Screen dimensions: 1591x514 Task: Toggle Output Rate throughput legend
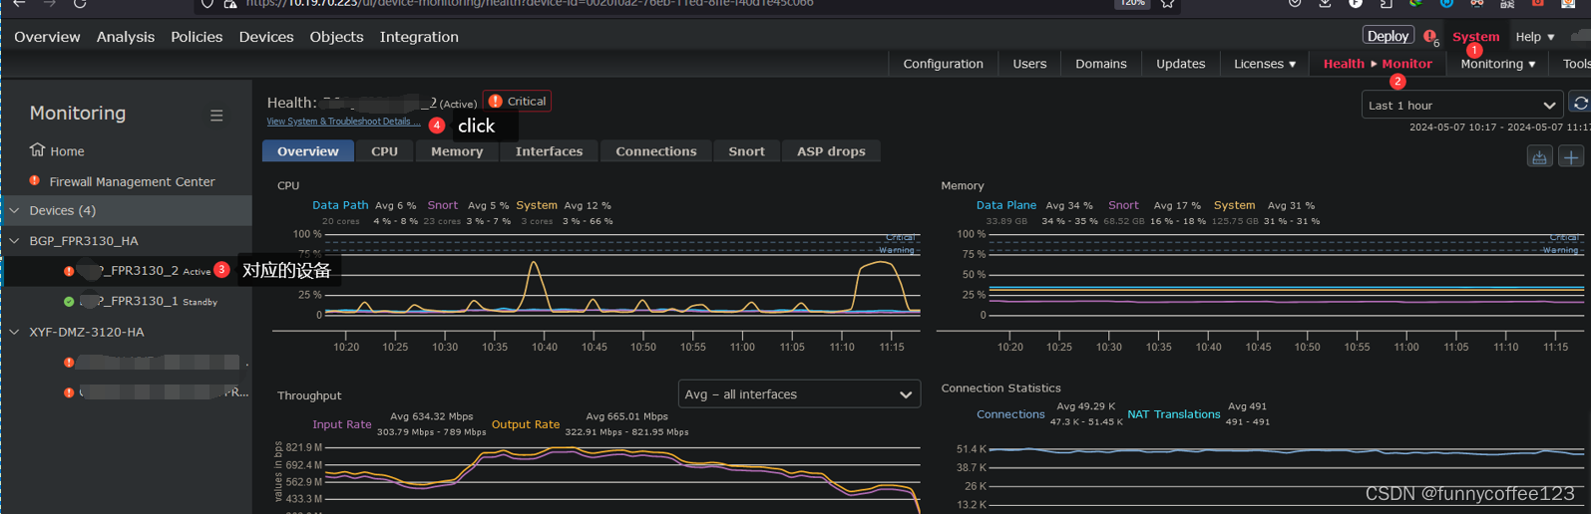(526, 424)
